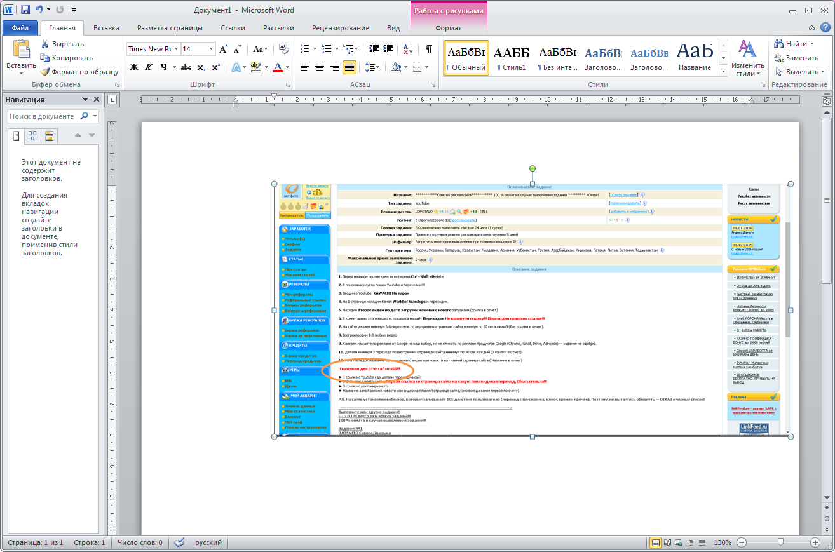Open the Файл tab
This screenshot has height=552, width=835.
point(20,28)
